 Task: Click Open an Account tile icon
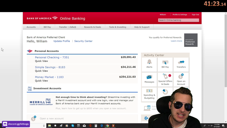coord(181,76)
